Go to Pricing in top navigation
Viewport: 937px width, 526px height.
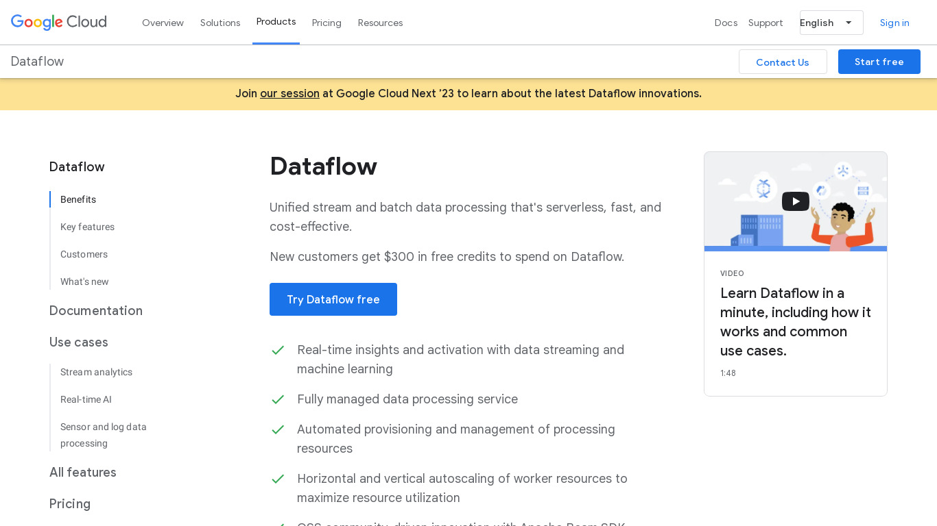click(x=327, y=23)
